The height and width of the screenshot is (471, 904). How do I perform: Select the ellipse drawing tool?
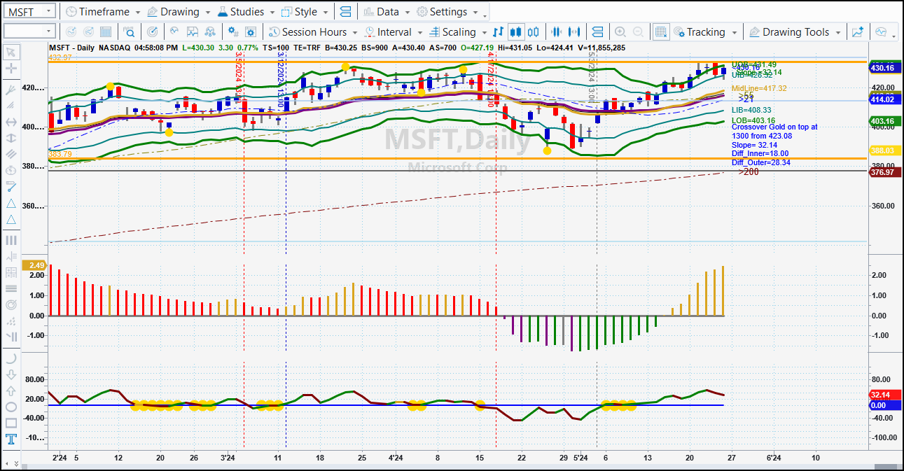(11, 407)
